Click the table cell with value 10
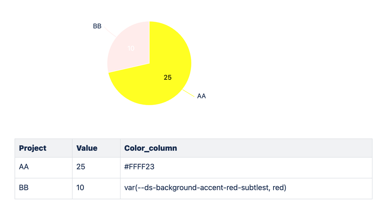Image resolution: width=381 pixels, height=210 pixels. point(96,188)
